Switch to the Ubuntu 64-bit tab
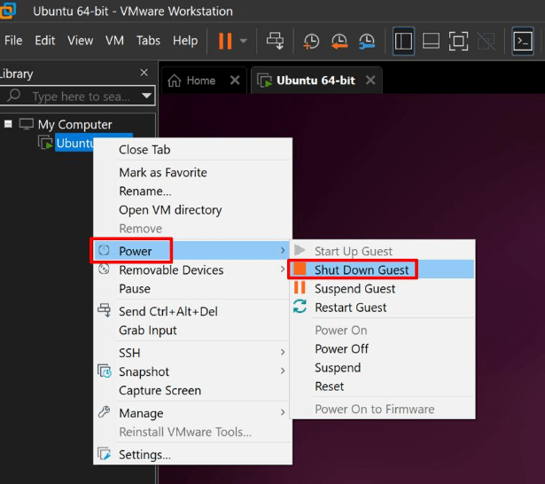The image size is (545, 484). pyautogui.click(x=315, y=81)
